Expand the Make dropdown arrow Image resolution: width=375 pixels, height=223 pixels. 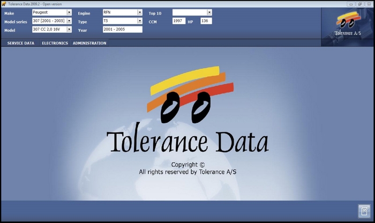(69, 12)
